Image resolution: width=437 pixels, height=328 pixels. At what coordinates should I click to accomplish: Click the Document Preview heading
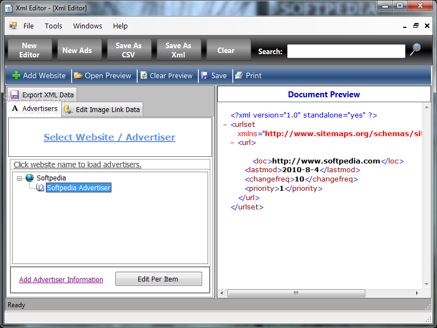coord(324,95)
